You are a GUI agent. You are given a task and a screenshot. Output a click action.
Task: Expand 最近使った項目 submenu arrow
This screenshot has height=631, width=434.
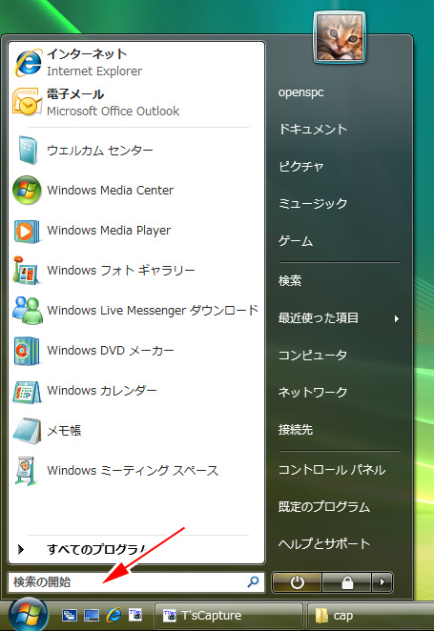pyautogui.click(x=397, y=318)
